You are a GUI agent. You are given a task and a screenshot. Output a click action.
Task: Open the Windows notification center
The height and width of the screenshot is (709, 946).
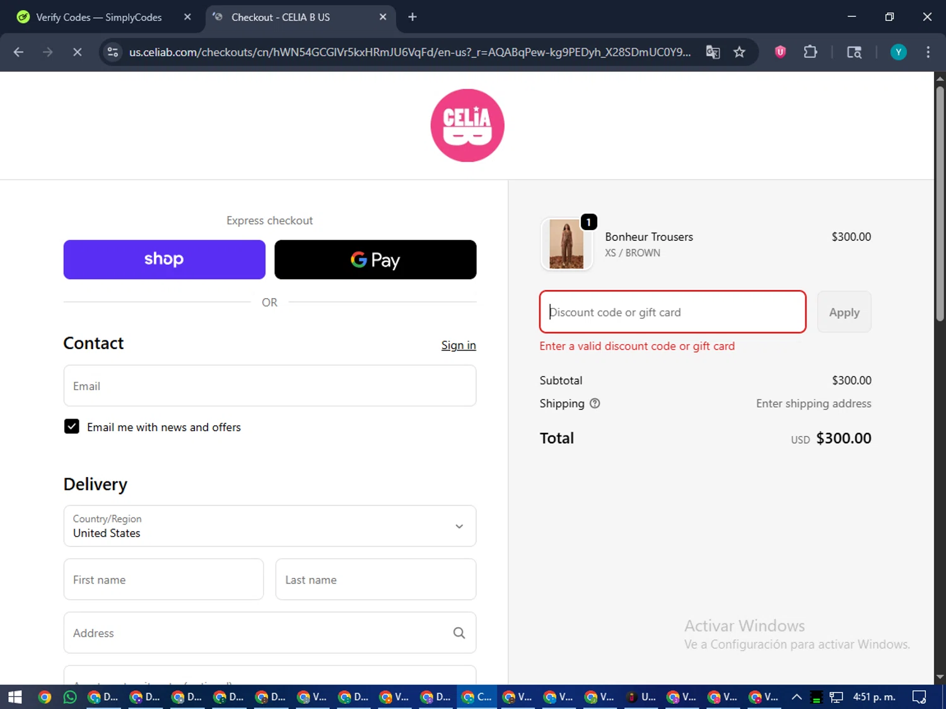pos(920,697)
